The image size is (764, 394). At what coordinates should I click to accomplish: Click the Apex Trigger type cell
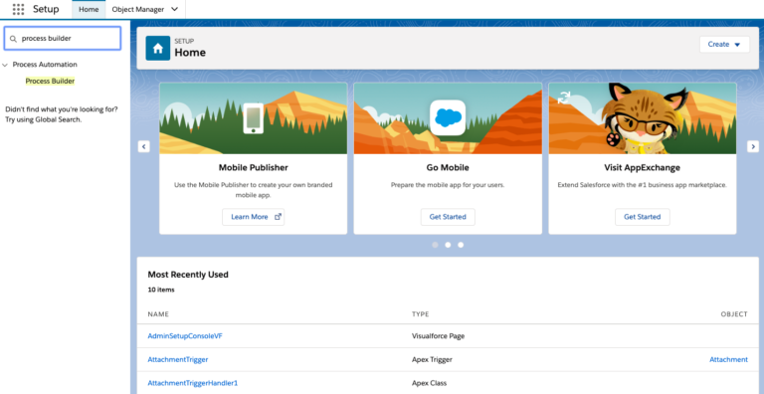pyautogui.click(x=432, y=359)
